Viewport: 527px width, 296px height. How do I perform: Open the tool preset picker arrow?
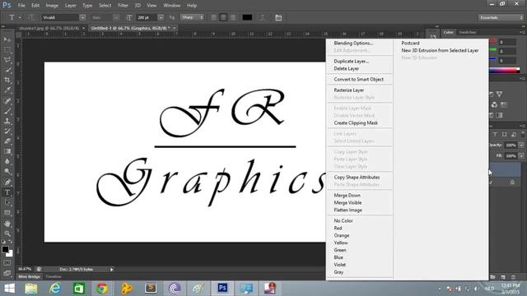click(x=20, y=17)
